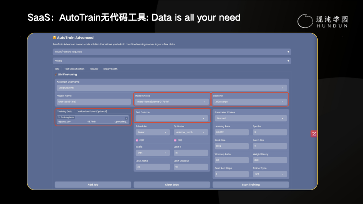
Task: Toggle the FP16 checkbox
Action: point(175,140)
